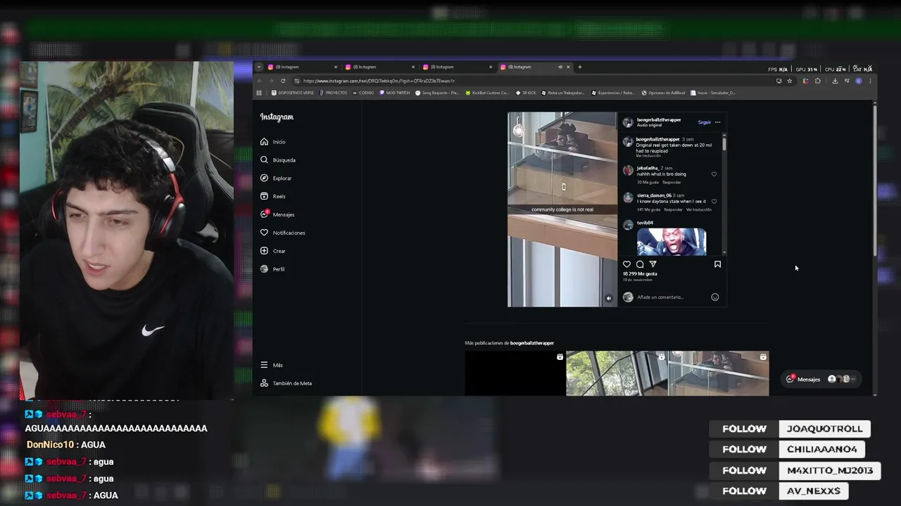The height and width of the screenshot is (506, 901).
Task: Open Búsqueda search in Instagram sidebar
Action: [x=278, y=160]
